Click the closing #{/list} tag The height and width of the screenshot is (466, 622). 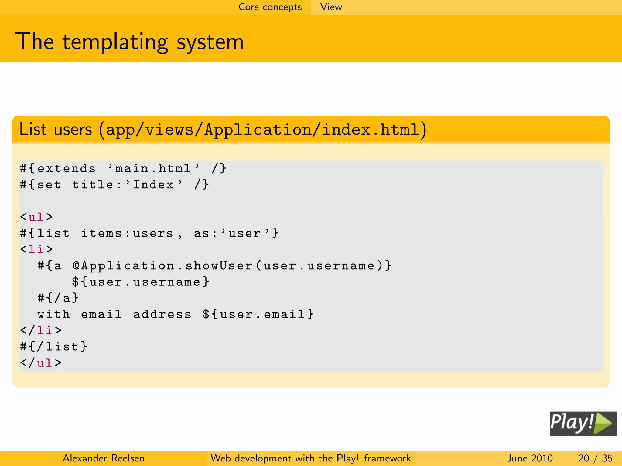[x=54, y=347]
